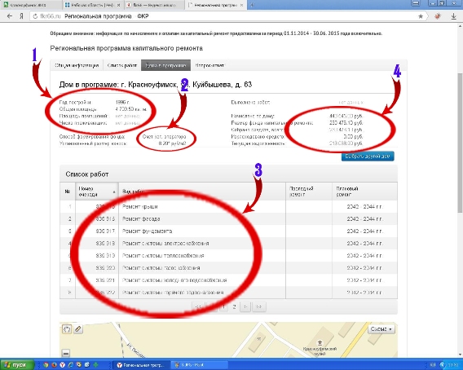
Task: Select the Ремонт фасада row text
Action: click(x=141, y=218)
